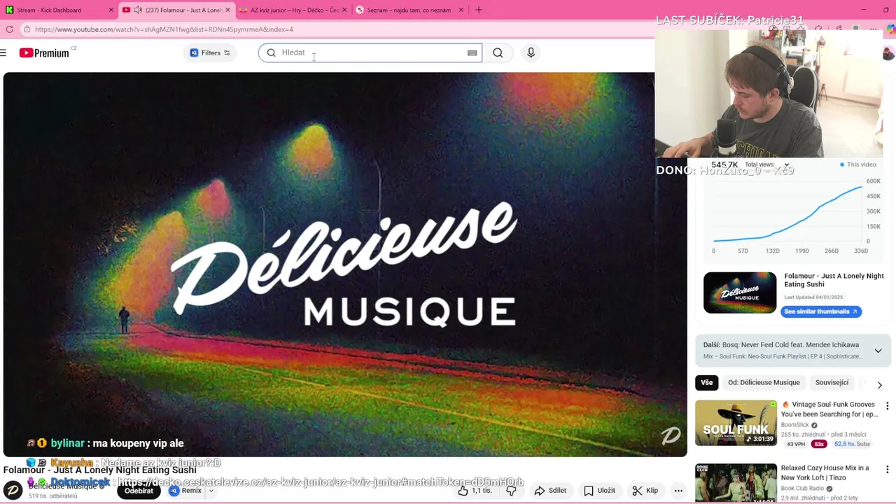This screenshot has width=896, height=504.
Task: Click the browser address bar URL
Action: click(164, 29)
